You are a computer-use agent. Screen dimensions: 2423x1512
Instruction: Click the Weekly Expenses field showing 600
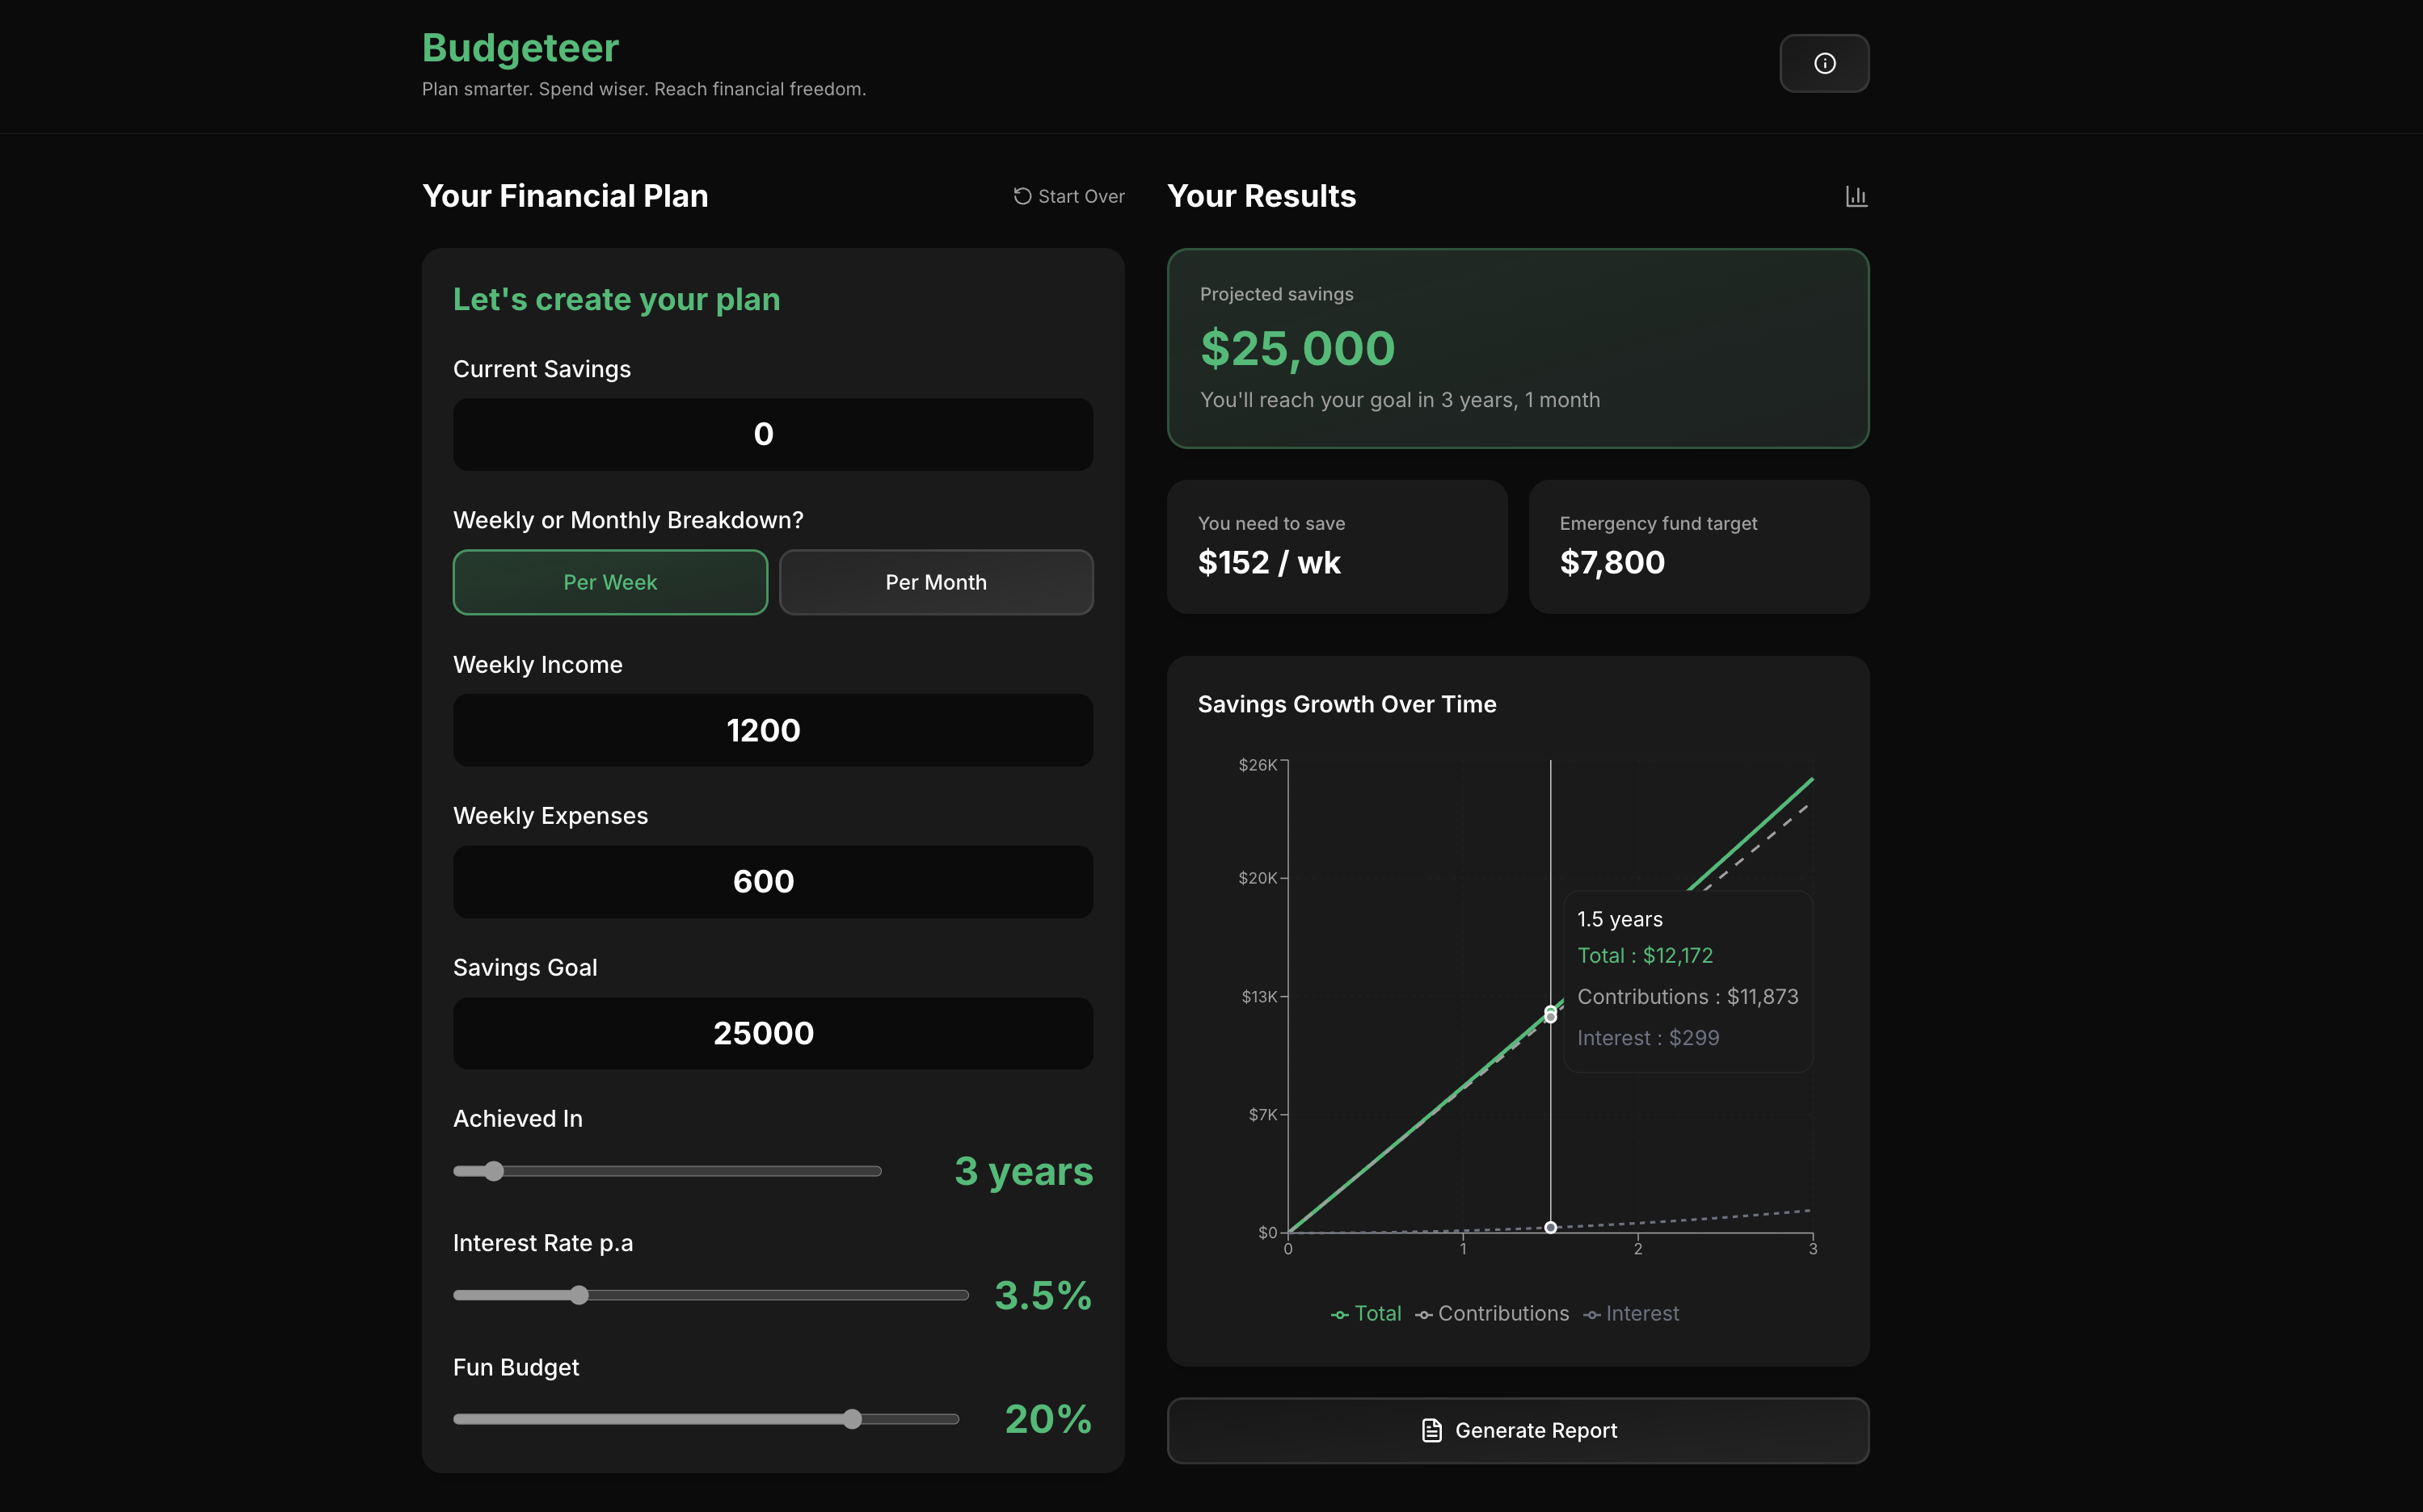click(x=773, y=881)
